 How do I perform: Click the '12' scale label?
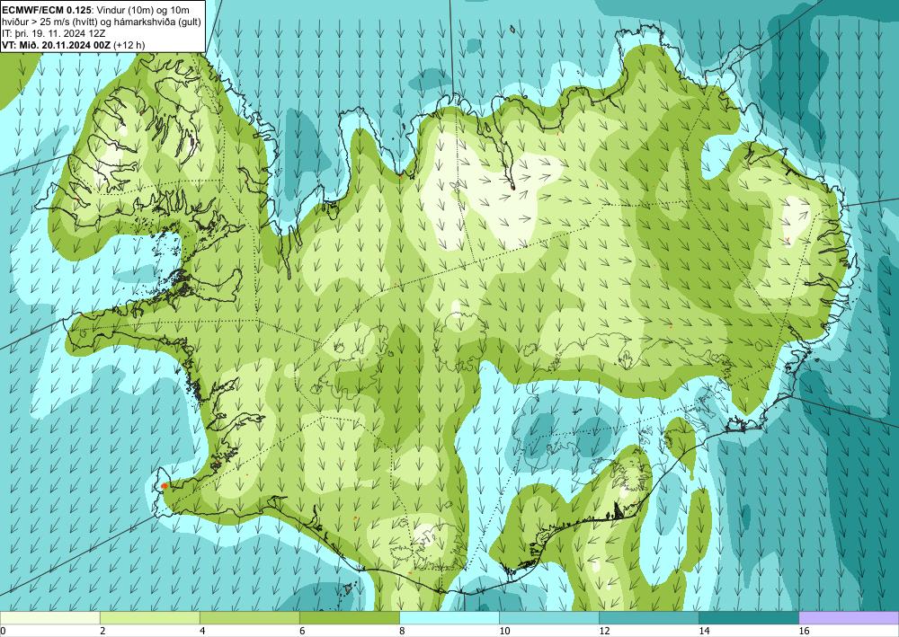(x=604, y=632)
